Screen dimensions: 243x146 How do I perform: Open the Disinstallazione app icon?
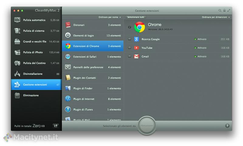(x=17, y=74)
